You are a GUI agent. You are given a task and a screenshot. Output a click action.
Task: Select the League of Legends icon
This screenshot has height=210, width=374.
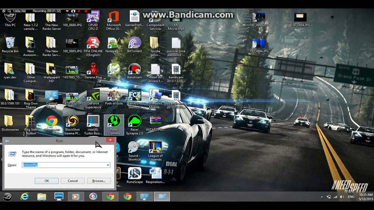155,151
